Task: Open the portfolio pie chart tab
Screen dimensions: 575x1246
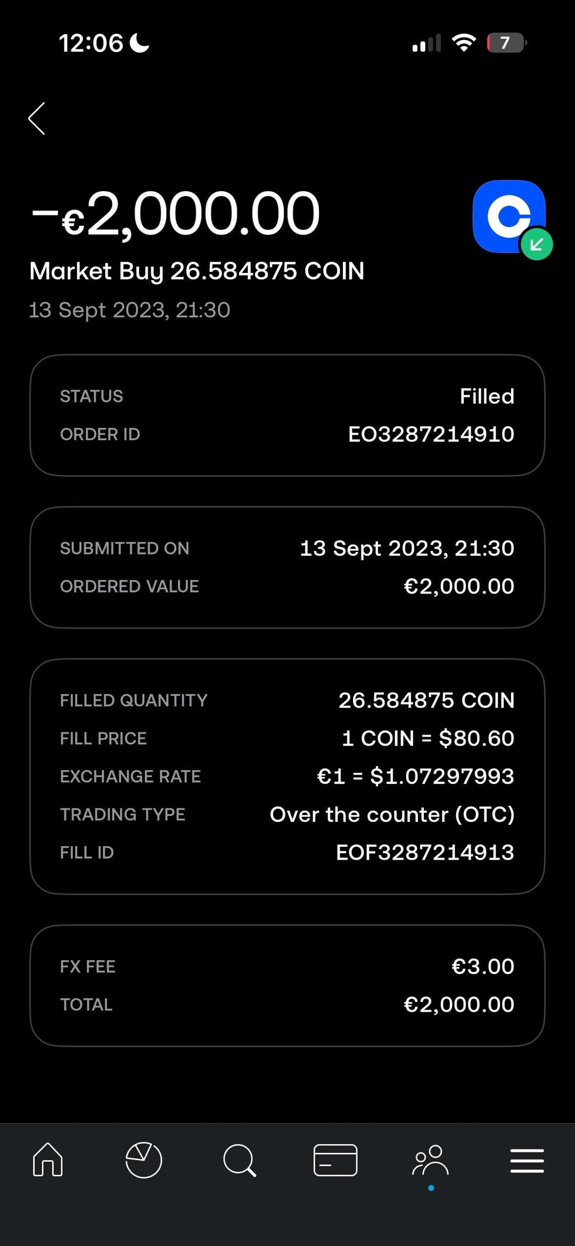Action: [144, 1160]
